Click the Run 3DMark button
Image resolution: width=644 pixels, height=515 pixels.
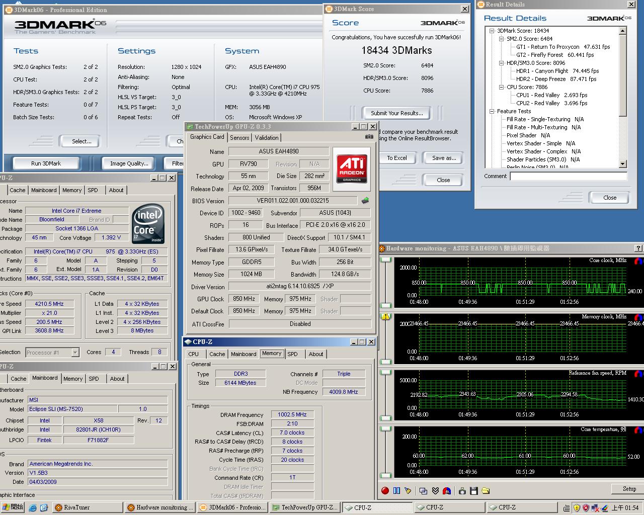coord(46,163)
